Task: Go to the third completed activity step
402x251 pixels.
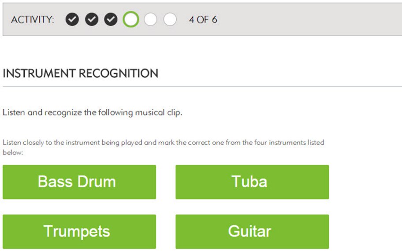Action: (111, 19)
